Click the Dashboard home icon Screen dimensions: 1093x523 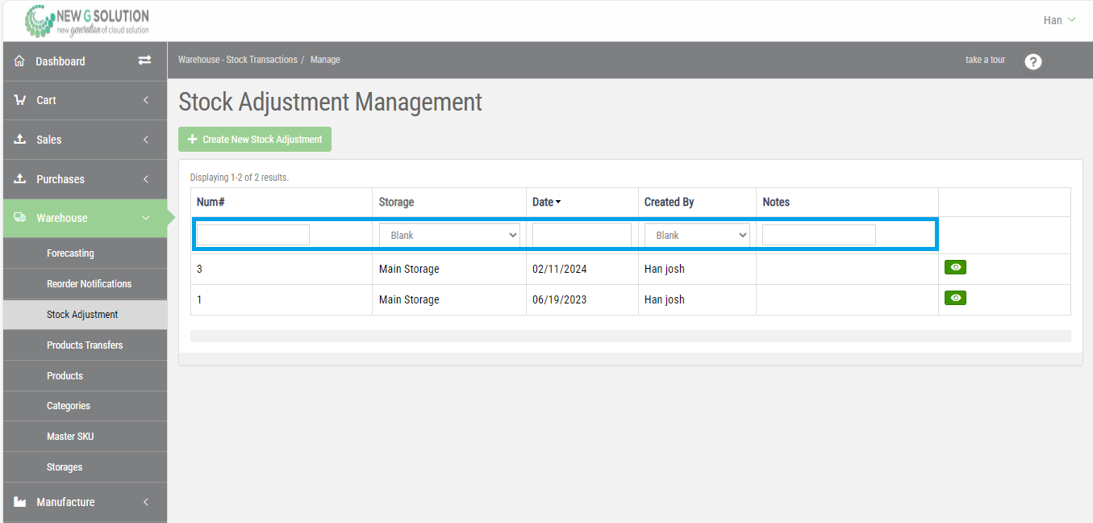pyautogui.click(x=19, y=61)
